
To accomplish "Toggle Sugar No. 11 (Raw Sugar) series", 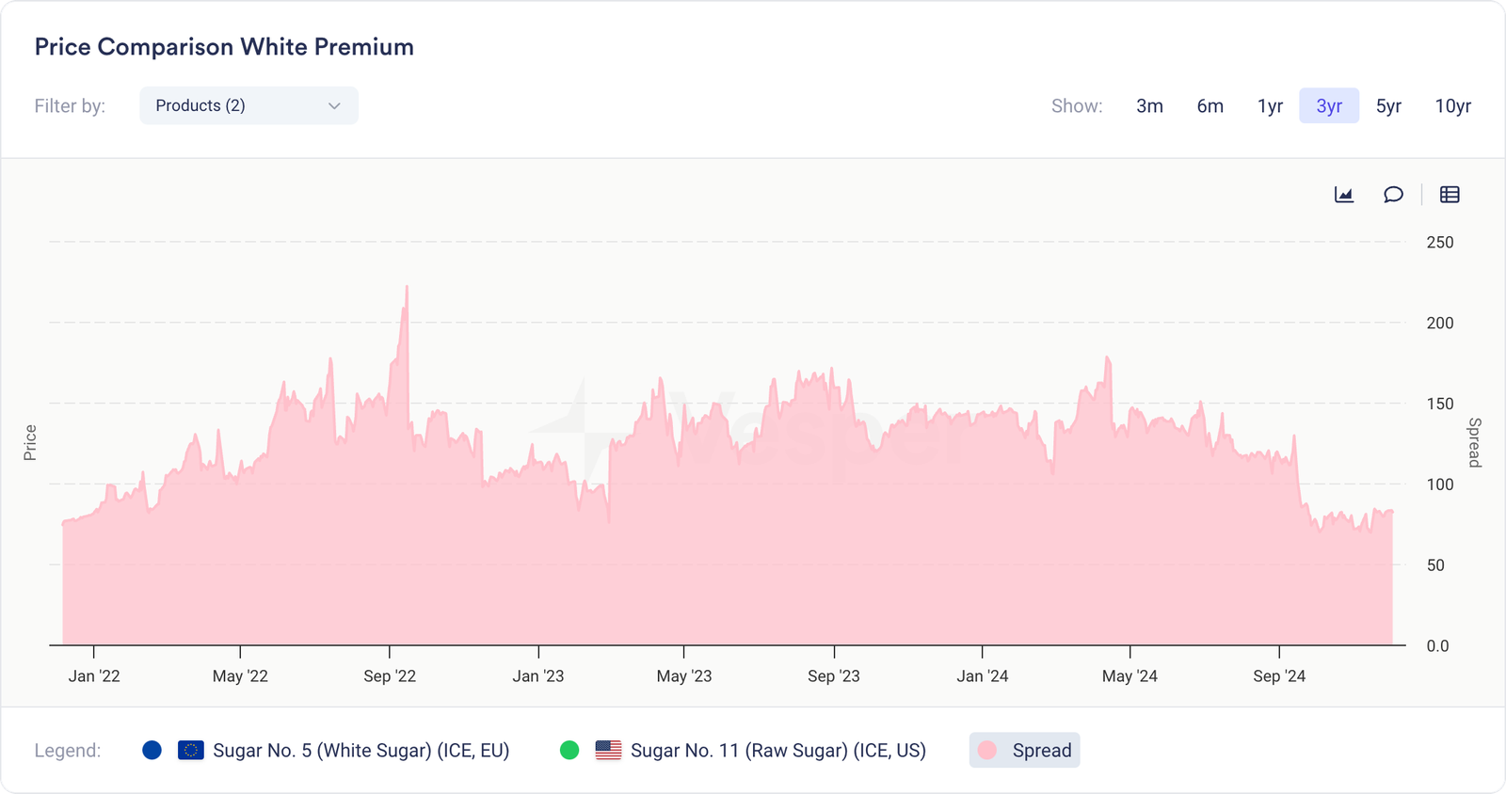I will pos(777,750).
